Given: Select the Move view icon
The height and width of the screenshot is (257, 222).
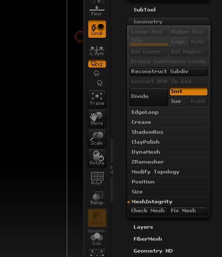Looking at the screenshot, I should point(97,119).
